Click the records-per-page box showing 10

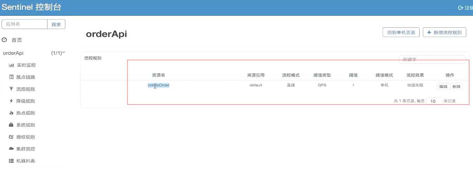(x=434, y=101)
